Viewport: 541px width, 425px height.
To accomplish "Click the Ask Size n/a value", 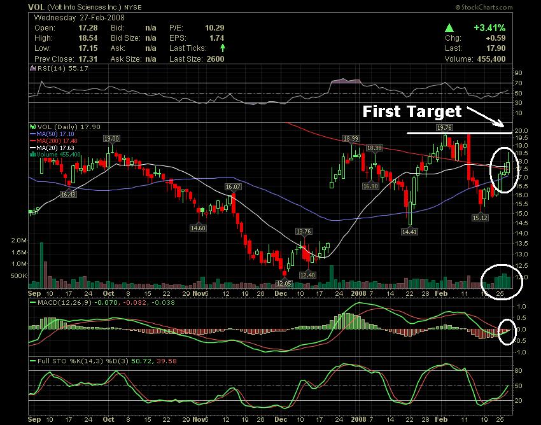I will coord(151,59).
